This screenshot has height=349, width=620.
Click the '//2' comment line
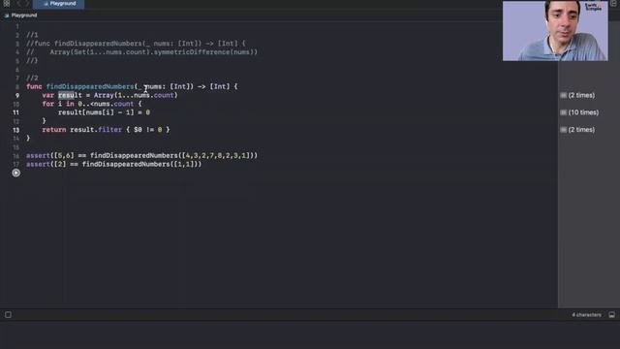point(32,78)
